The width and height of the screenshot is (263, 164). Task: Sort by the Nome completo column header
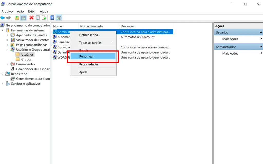click(x=91, y=26)
